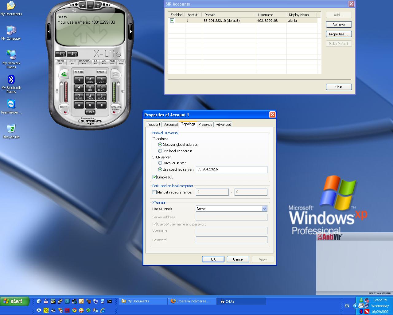Click the green dial/answer call button on X-Lite
The height and width of the screenshot is (315, 393).
[64, 74]
